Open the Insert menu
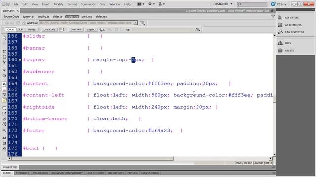This screenshot has width=316, height=177. 45,4
